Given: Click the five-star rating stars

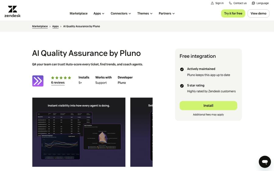Looking at the screenshot, I should (61, 78).
